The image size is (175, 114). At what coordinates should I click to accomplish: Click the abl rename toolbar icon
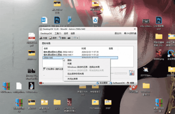point(69,38)
